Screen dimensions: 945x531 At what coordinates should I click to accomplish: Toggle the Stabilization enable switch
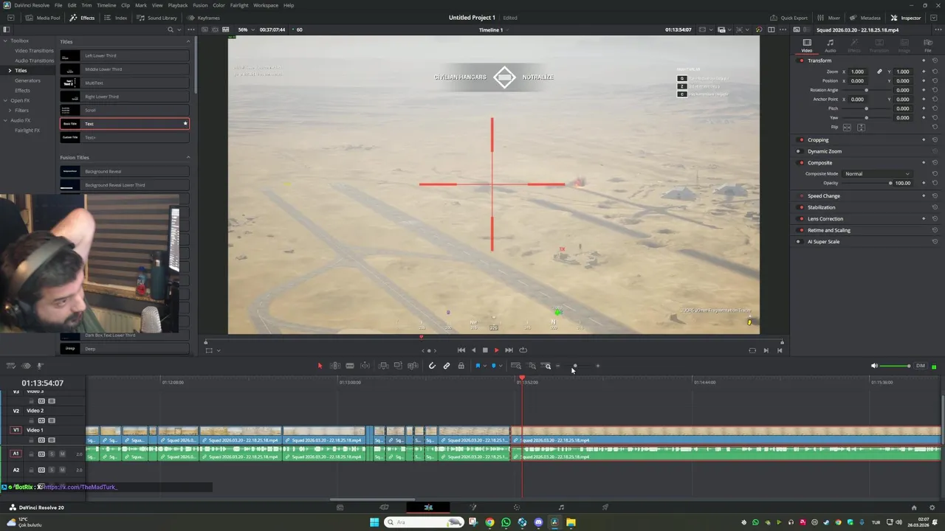tap(801, 207)
